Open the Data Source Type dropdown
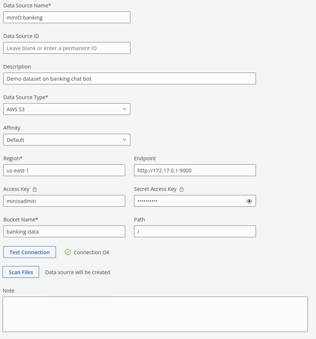The image size is (316, 339). [x=66, y=109]
